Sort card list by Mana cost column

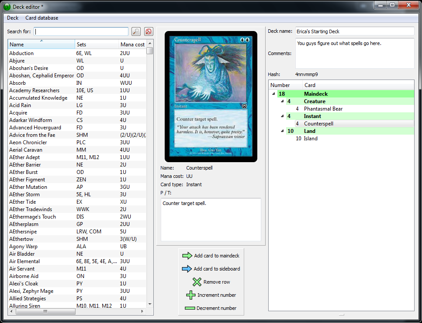tap(132, 45)
